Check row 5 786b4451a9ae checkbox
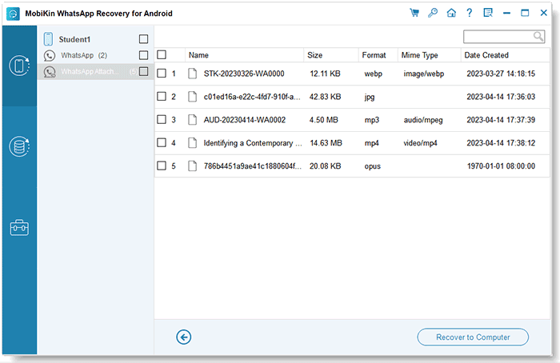The height and width of the screenshot is (363, 560). 162,166
